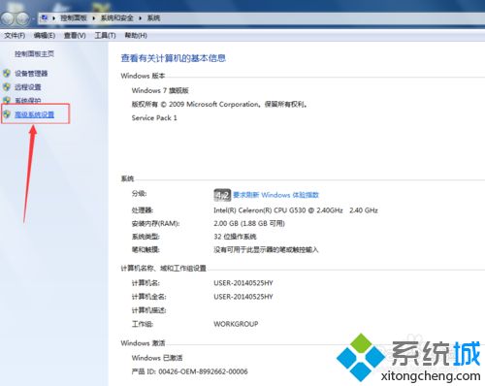Open the 工具(T) menu
The width and height of the screenshot is (485, 386).
tap(105, 35)
